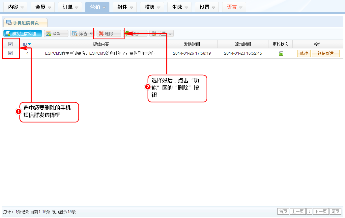Viewport: 345px width, 218px height.
Task: Click the 短信群发 send button in the row
Action: (325, 53)
